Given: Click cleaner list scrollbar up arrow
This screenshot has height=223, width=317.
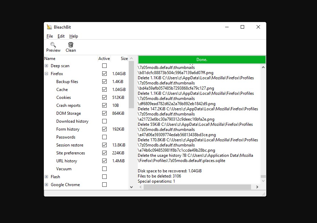Looking at the screenshot, I should coord(132,58).
